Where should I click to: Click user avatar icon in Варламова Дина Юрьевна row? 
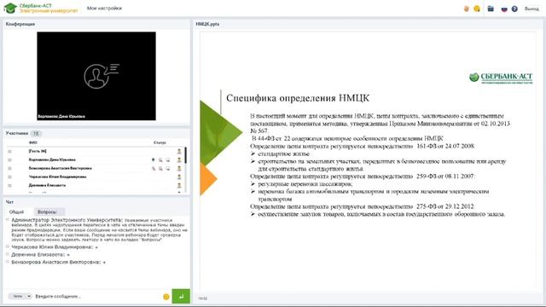click(179, 160)
